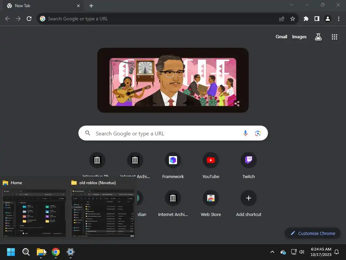Open the volume speaker tray icon

302,252
